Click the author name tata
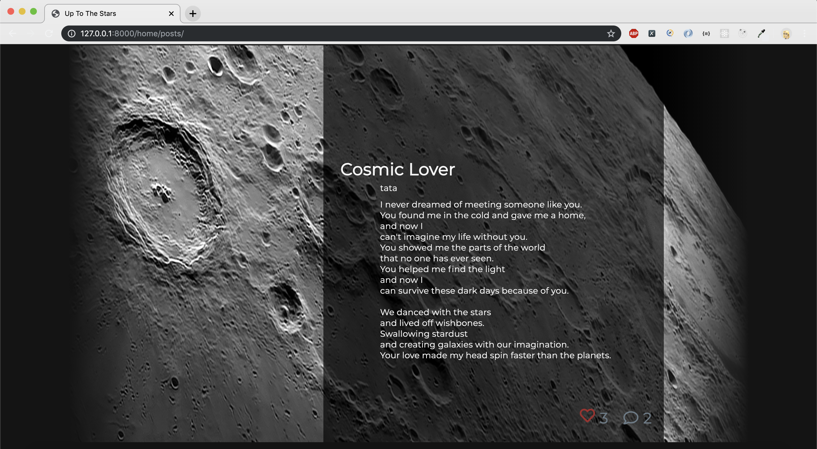817x449 pixels. 388,188
